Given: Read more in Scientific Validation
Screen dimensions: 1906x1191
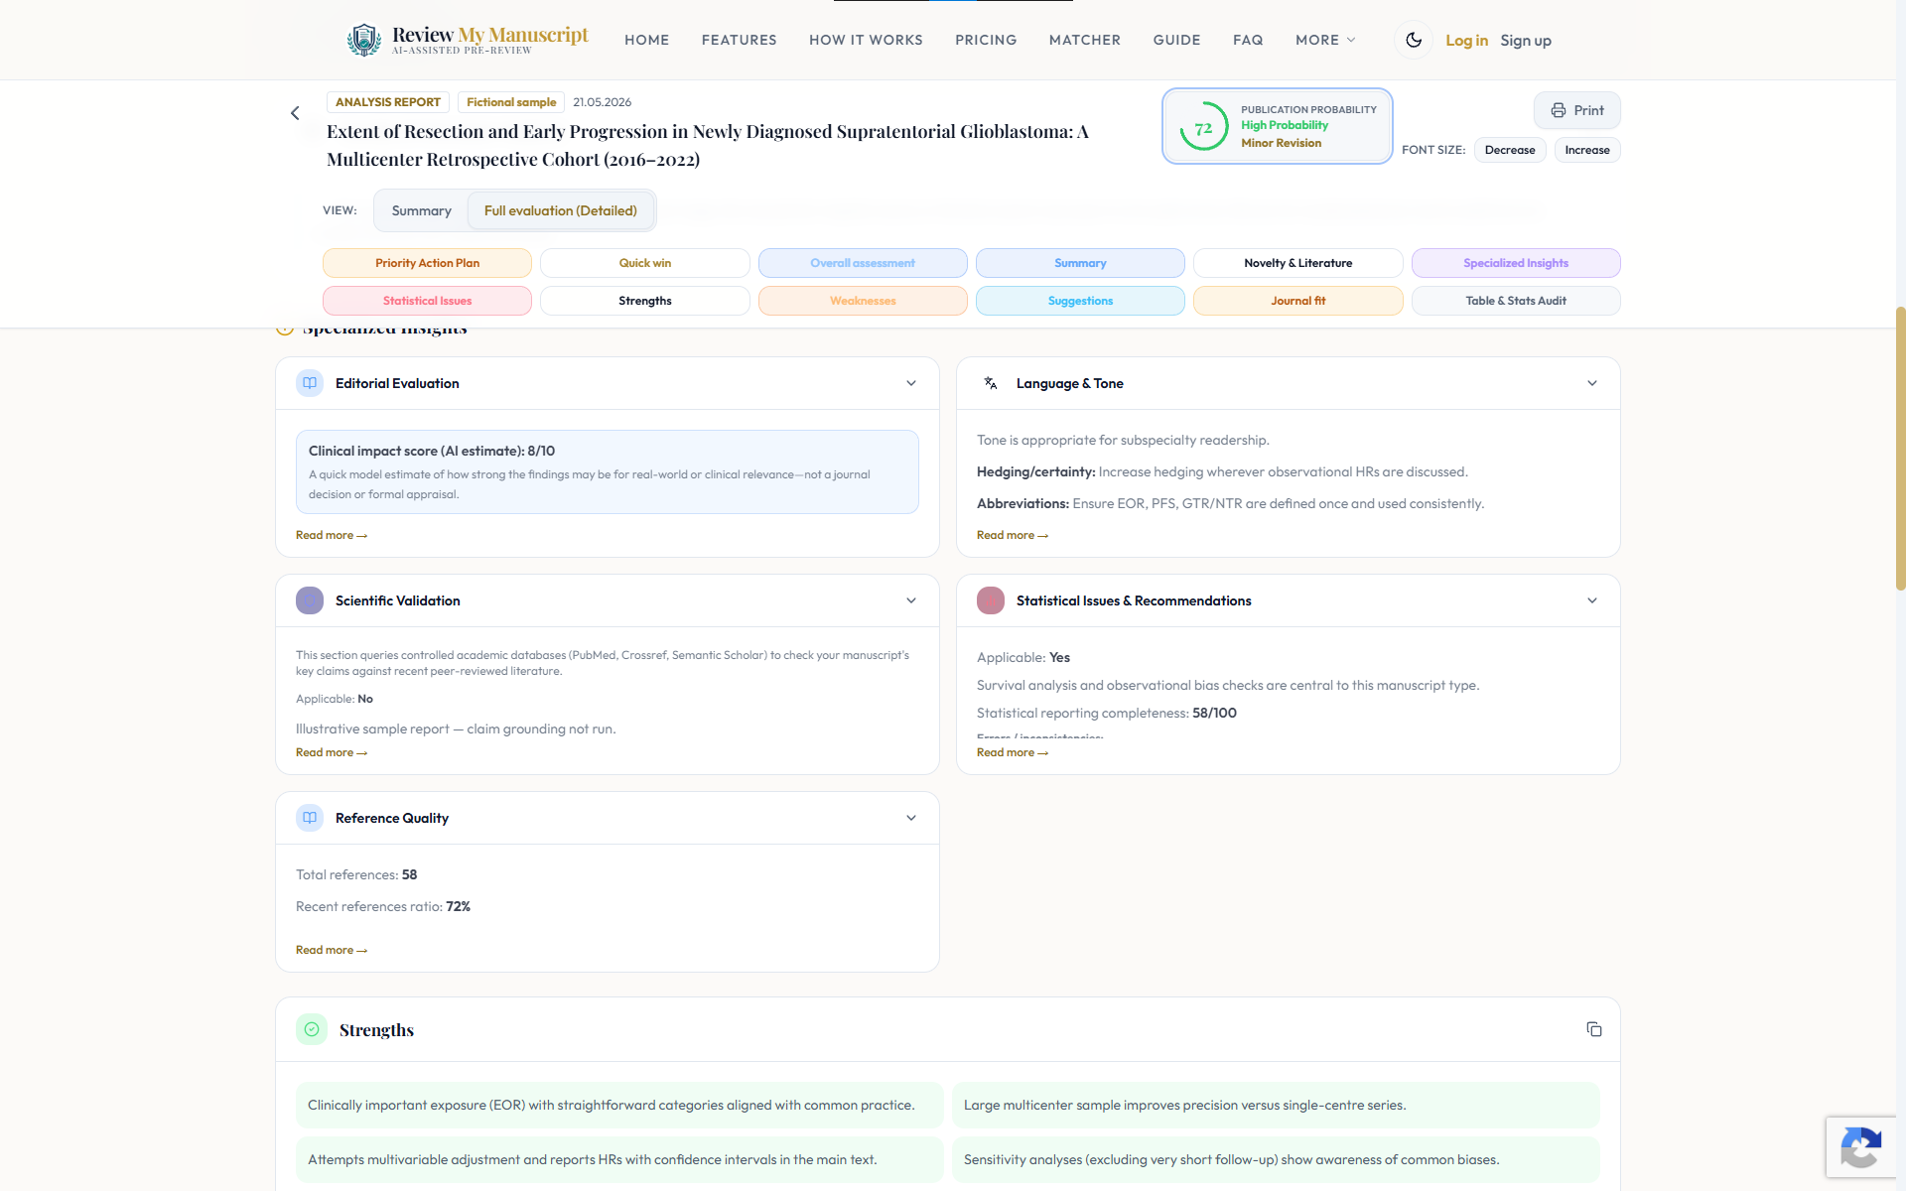Looking at the screenshot, I should coord(332,752).
